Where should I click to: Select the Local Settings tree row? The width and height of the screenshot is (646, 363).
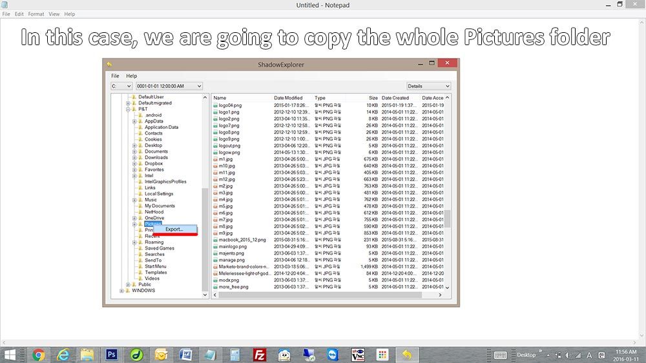tap(159, 193)
